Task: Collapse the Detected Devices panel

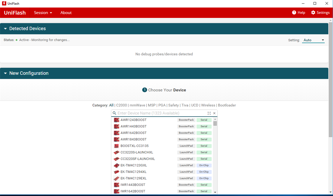Action: pyautogui.click(x=5, y=28)
